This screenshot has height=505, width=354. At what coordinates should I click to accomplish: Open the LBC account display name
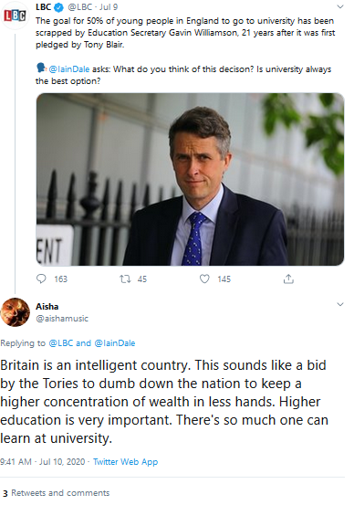pyautogui.click(x=44, y=6)
